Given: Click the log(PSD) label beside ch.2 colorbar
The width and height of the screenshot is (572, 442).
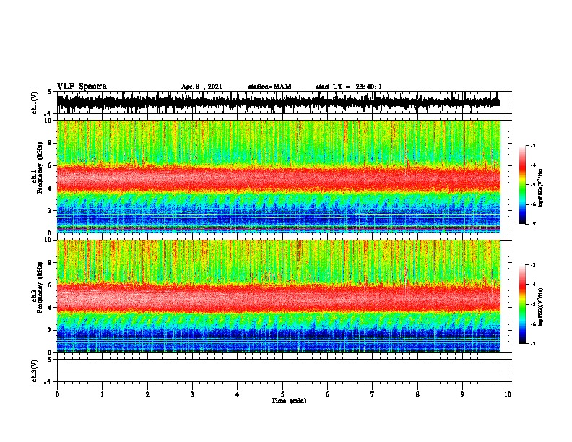Looking at the screenshot, I should click(x=541, y=307).
